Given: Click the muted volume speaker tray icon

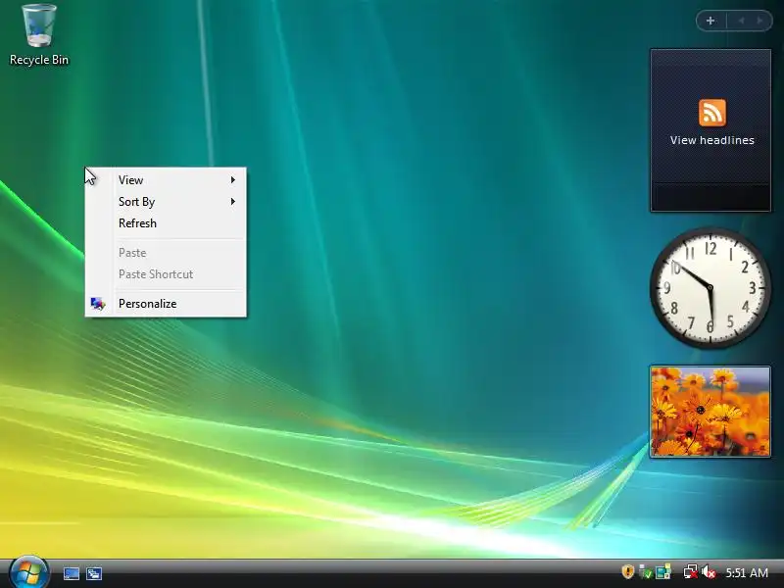Looking at the screenshot, I should tap(709, 571).
